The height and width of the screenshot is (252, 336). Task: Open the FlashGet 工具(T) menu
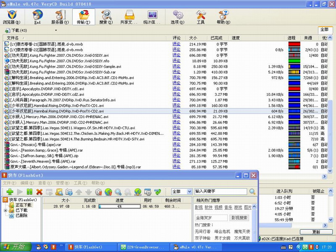80,183
